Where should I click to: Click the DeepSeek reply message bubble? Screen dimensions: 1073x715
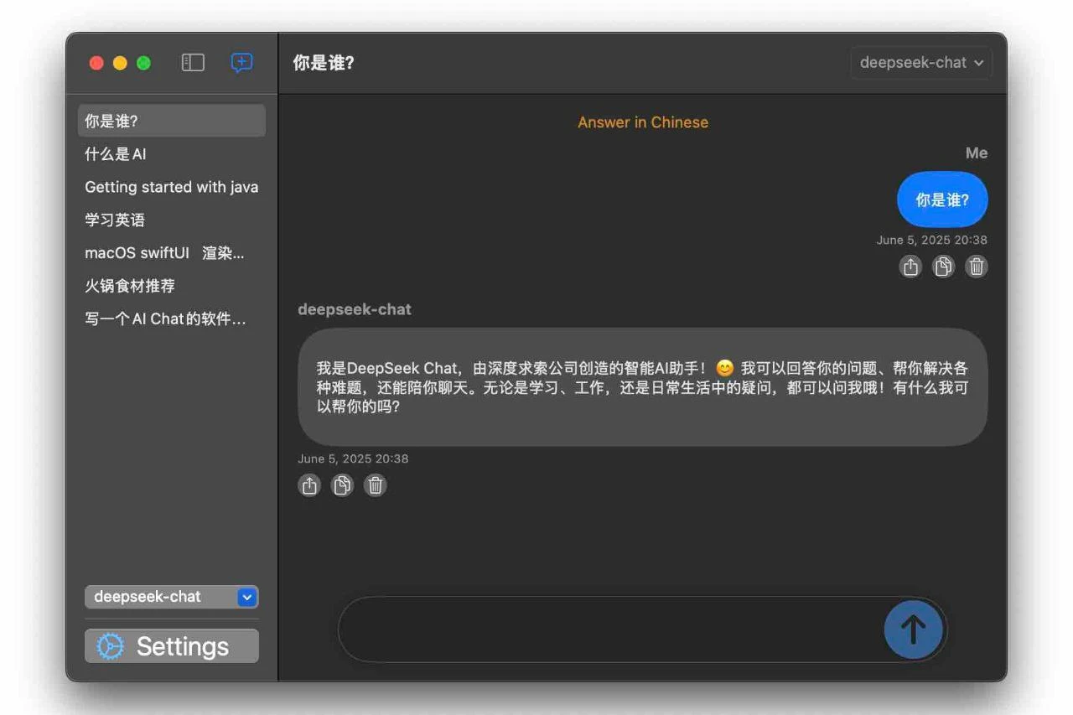click(643, 386)
